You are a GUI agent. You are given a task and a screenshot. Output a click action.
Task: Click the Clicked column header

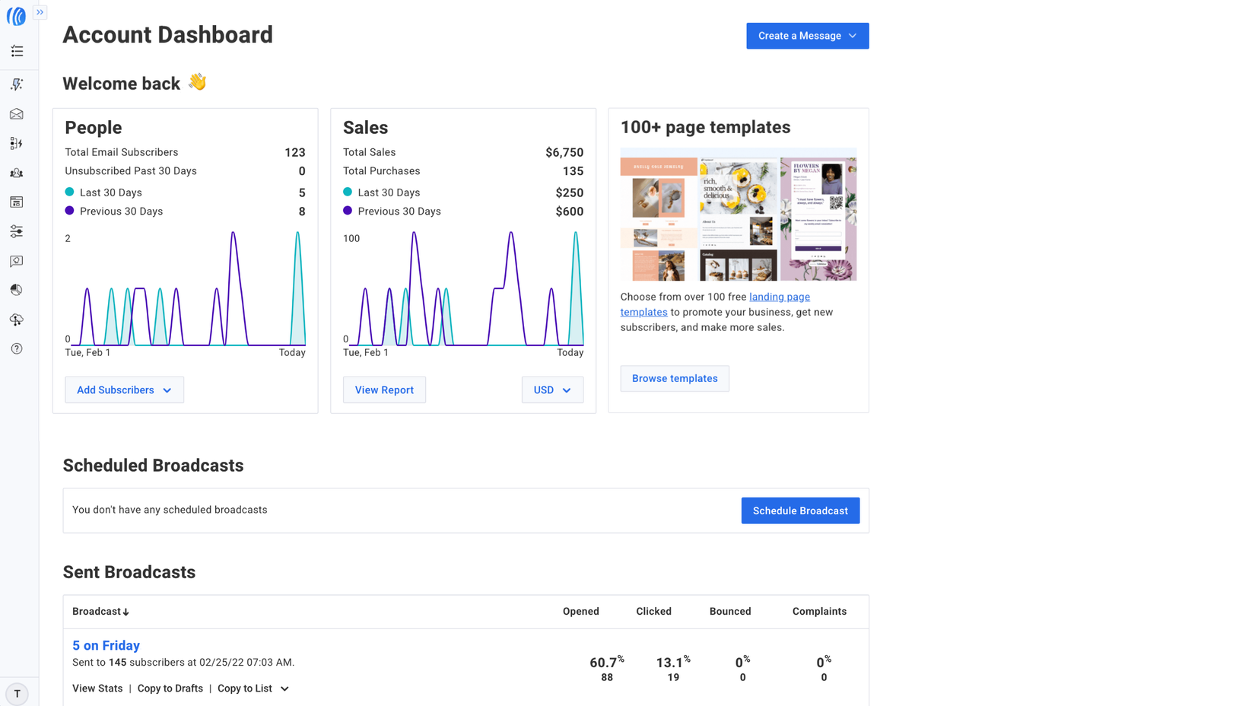coord(653,612)
